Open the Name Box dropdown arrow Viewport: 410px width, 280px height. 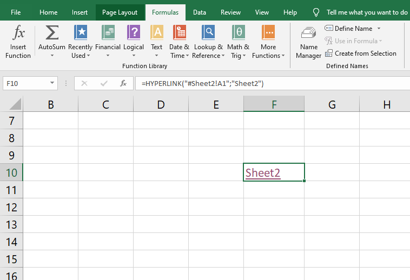click(x=52, y=83)
